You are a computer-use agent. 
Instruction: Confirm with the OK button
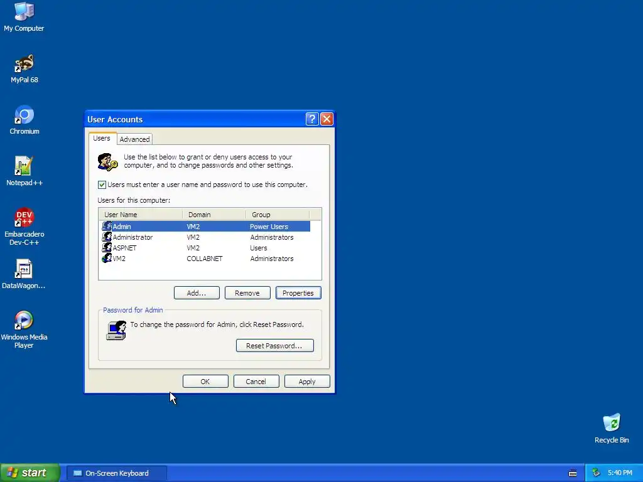205,381
